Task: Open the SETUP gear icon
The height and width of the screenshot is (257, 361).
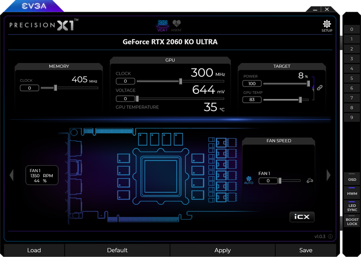Action: pos(327,26)
